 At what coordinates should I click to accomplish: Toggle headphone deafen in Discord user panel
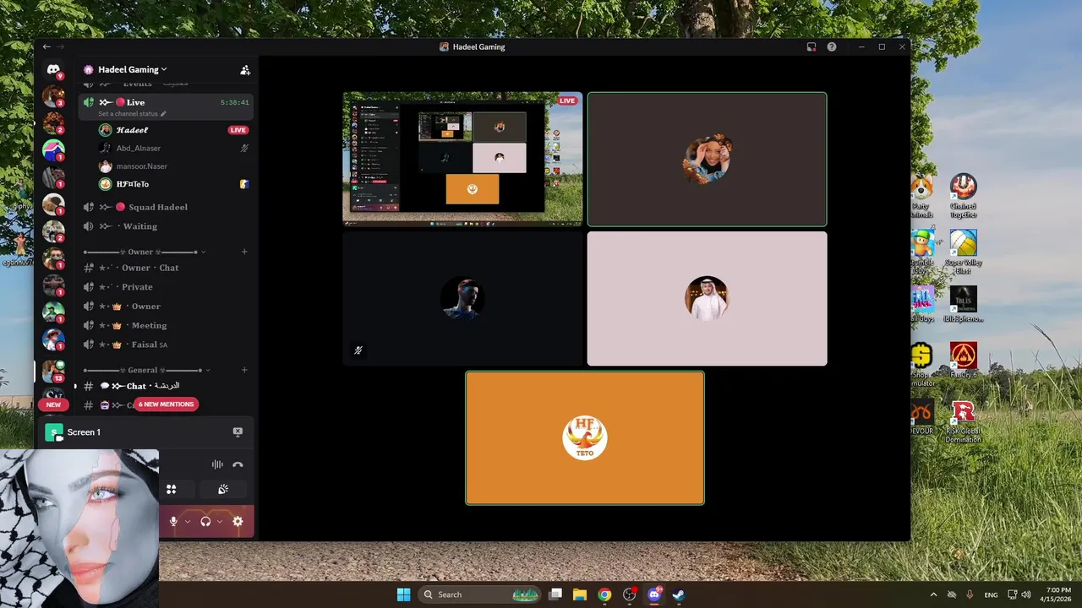pyautogui.click(x=205, y=522)
